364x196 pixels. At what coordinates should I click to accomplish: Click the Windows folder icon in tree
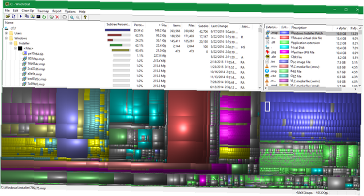click(11, 38)
